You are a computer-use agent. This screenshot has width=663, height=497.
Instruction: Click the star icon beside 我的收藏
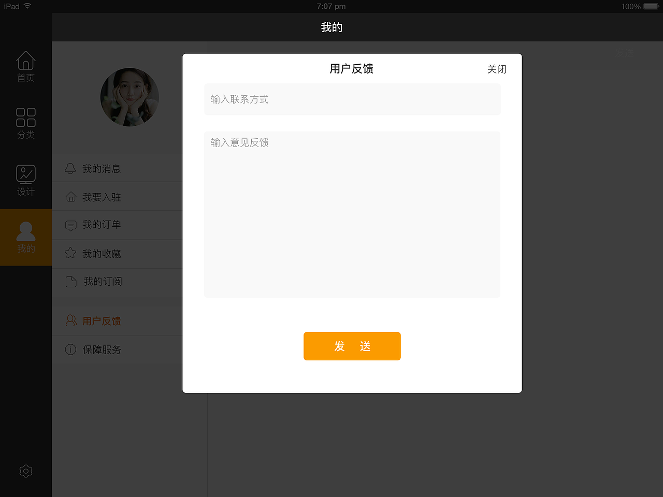[x=70, y=253]
